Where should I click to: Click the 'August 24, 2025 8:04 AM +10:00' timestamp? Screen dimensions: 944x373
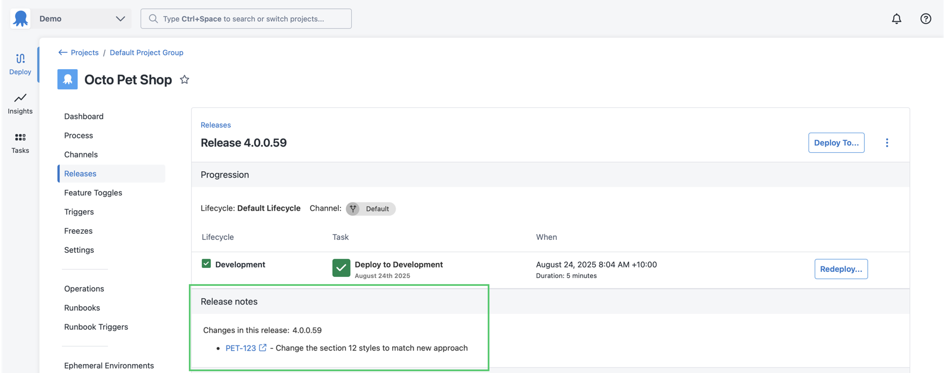(596, 265)
